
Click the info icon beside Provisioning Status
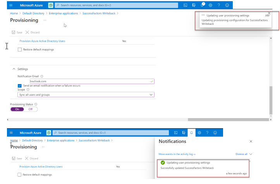pos(36,104)
